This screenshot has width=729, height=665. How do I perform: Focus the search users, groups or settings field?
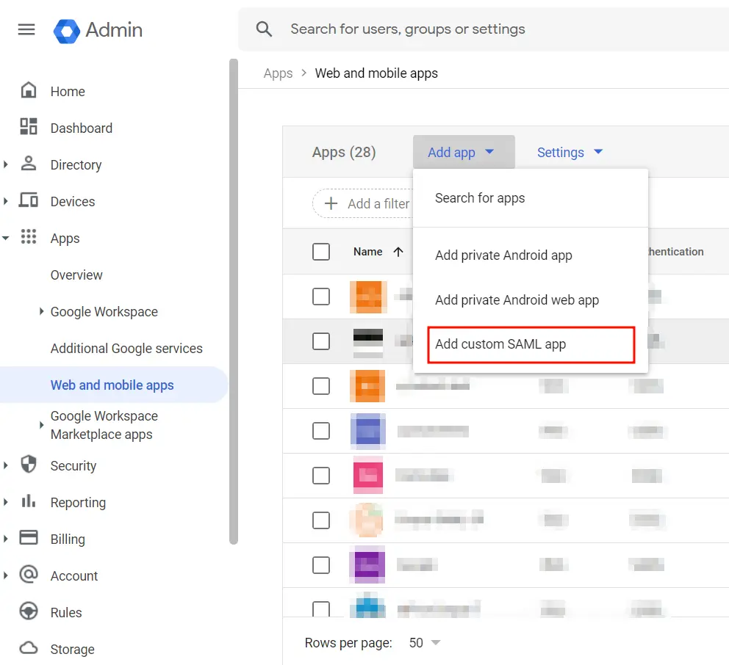[484, 29]
